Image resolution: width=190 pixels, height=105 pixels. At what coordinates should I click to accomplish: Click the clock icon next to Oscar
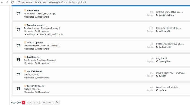pyautogui.click(x=157, y=90)
